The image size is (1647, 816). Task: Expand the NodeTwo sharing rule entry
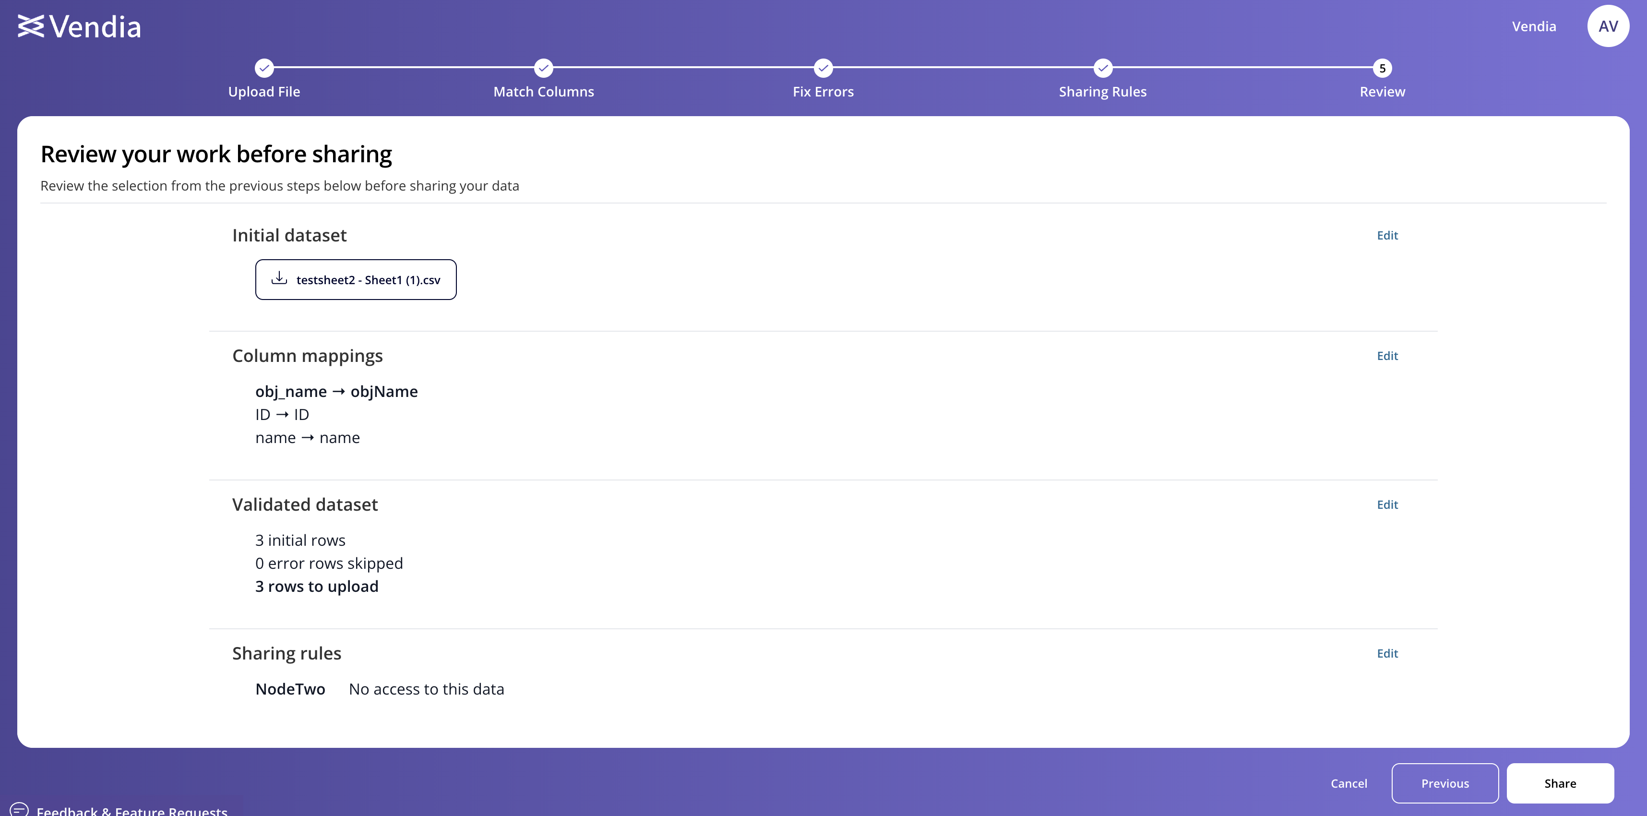290,688
